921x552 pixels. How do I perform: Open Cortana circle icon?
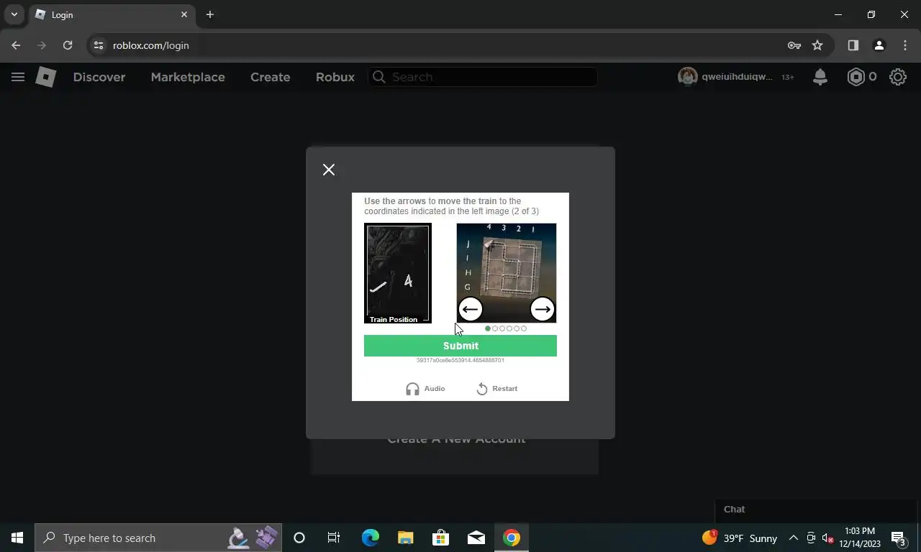point(299,538)
